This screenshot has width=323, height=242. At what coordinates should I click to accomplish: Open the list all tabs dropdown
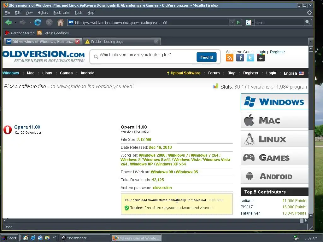pos(311,41)
